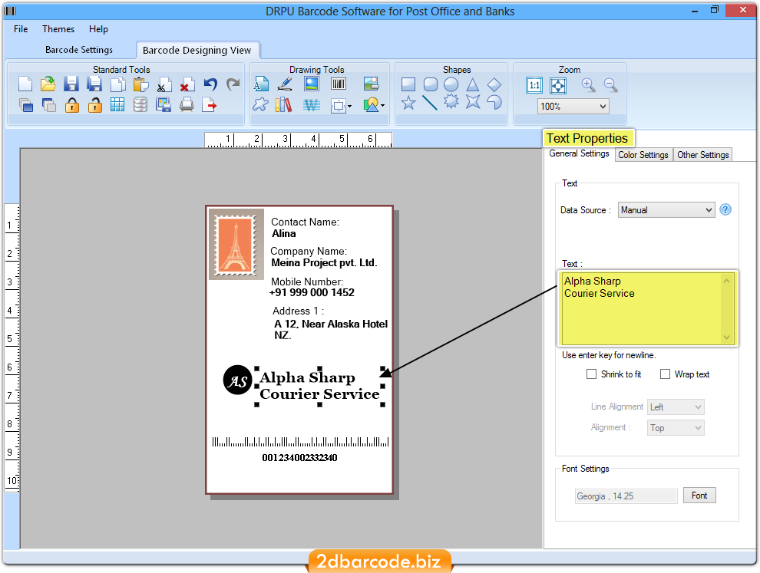Click the Font button
The image size is (760, 573).
699,496
